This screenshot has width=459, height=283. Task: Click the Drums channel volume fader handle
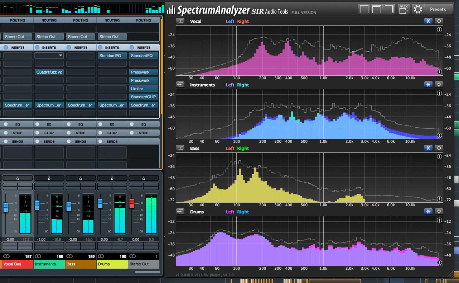(100, 203)
